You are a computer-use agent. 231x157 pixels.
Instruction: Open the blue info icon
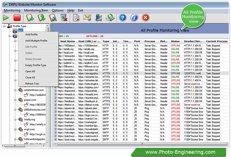coord(134,18)
